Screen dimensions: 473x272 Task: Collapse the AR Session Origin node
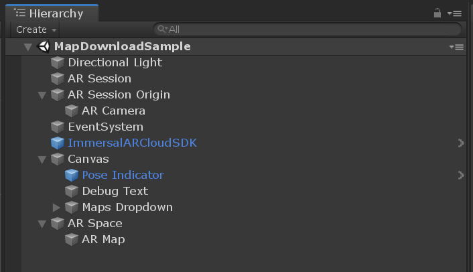[42, 95]
